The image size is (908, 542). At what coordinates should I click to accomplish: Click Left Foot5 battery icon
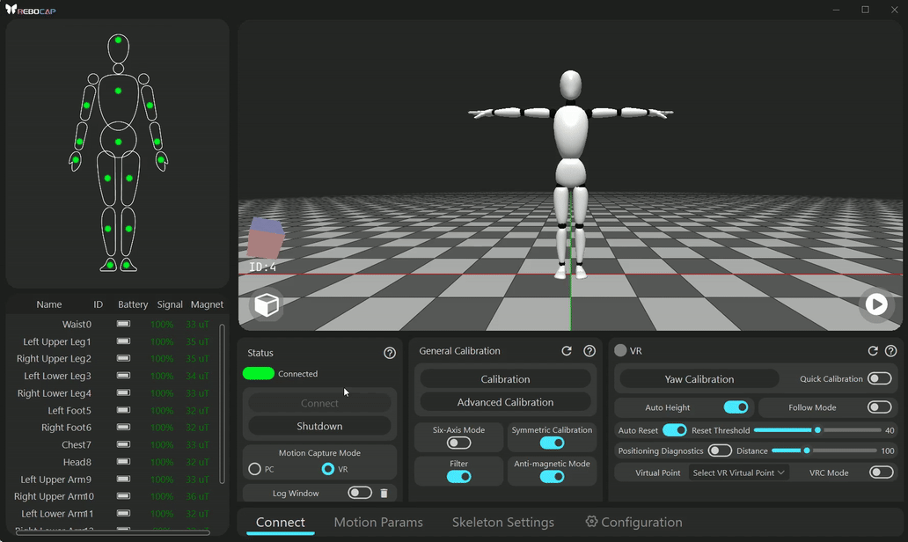[x=123, y=410]
